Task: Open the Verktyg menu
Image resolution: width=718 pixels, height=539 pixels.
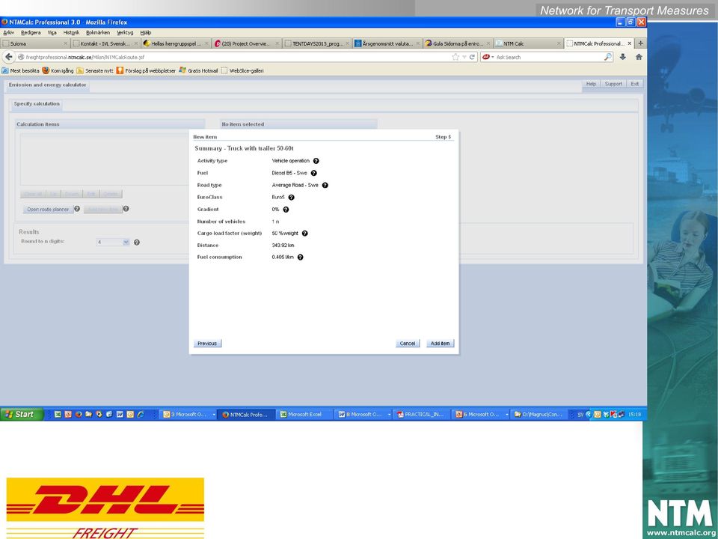Action: (x=125, y=32)
